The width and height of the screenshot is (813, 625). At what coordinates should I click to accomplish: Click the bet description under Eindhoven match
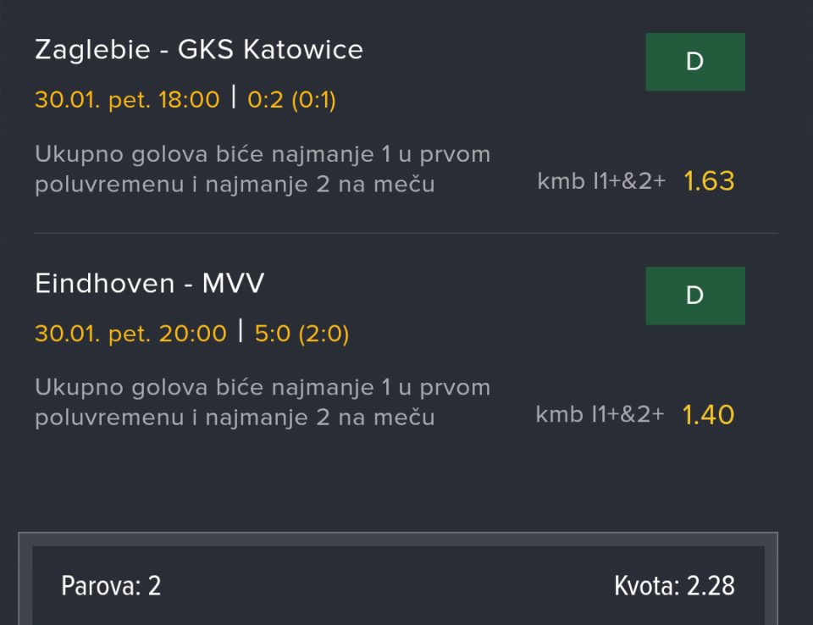click(263, 402)
